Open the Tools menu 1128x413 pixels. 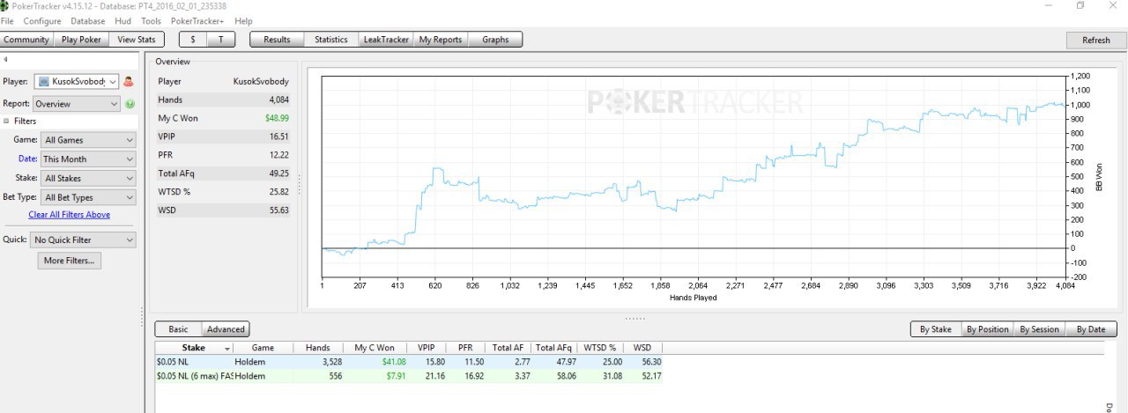point(151,21)
